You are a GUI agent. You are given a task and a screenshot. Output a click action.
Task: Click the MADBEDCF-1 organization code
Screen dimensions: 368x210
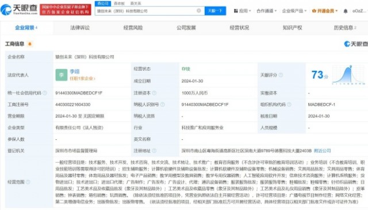[x=321, y=105]
